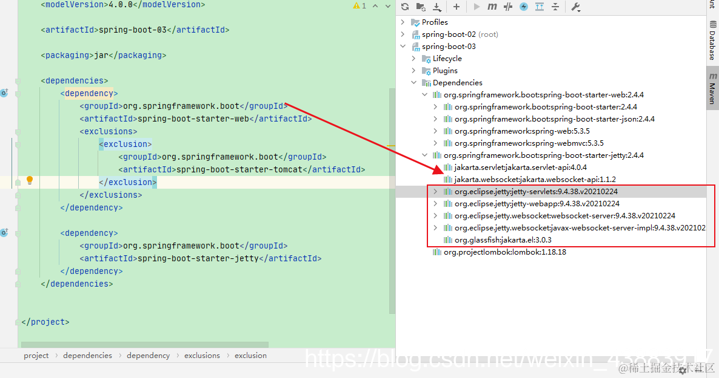Expand the spring-webmvc:5.3.5 dependency
Viewport: 719px width, 378px height.
(436, 143)
